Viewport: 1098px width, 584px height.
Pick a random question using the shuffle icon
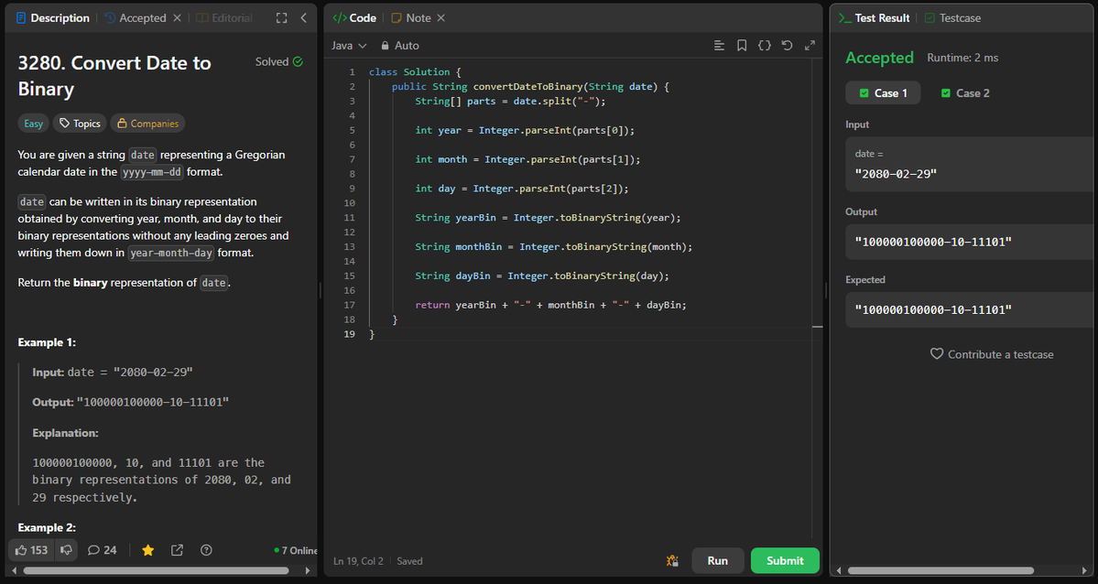coord(671,560)
